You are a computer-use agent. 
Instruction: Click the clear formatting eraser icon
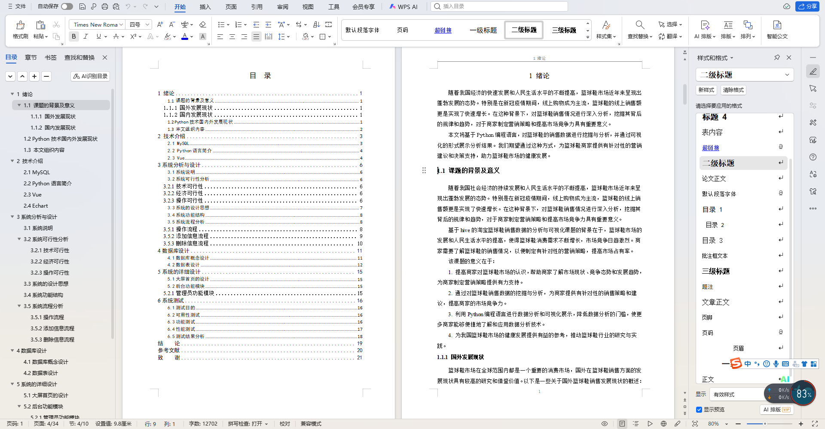coord(203,24)
